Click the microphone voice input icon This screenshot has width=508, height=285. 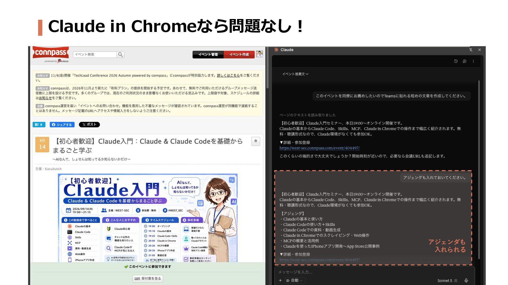click(466, 281)
